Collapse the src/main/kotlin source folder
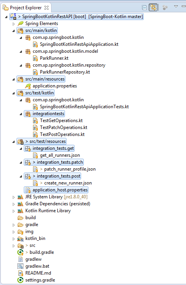This screenshot has height=285, width=186. click(x=13, y=30)
